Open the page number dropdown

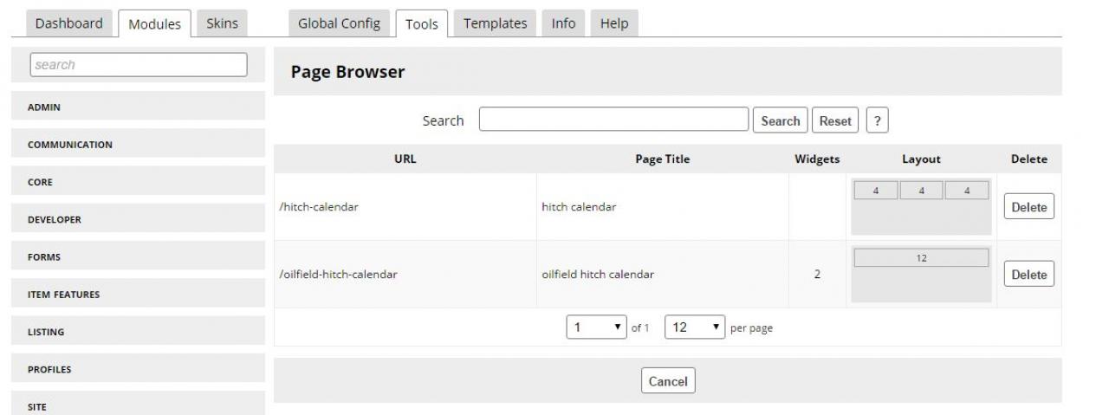point(596,327)
